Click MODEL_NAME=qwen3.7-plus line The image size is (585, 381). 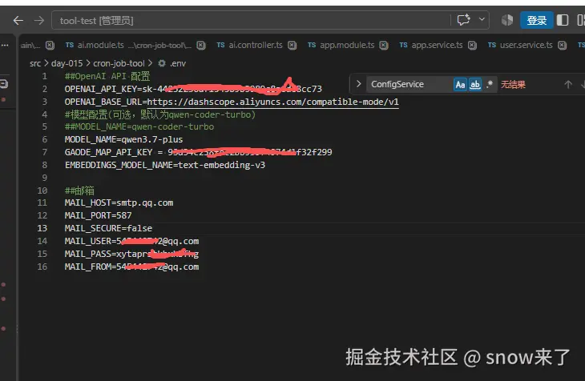pos(123,139)
